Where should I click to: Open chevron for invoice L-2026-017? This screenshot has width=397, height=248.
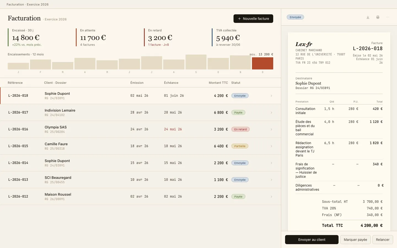(x=271, y=112)
